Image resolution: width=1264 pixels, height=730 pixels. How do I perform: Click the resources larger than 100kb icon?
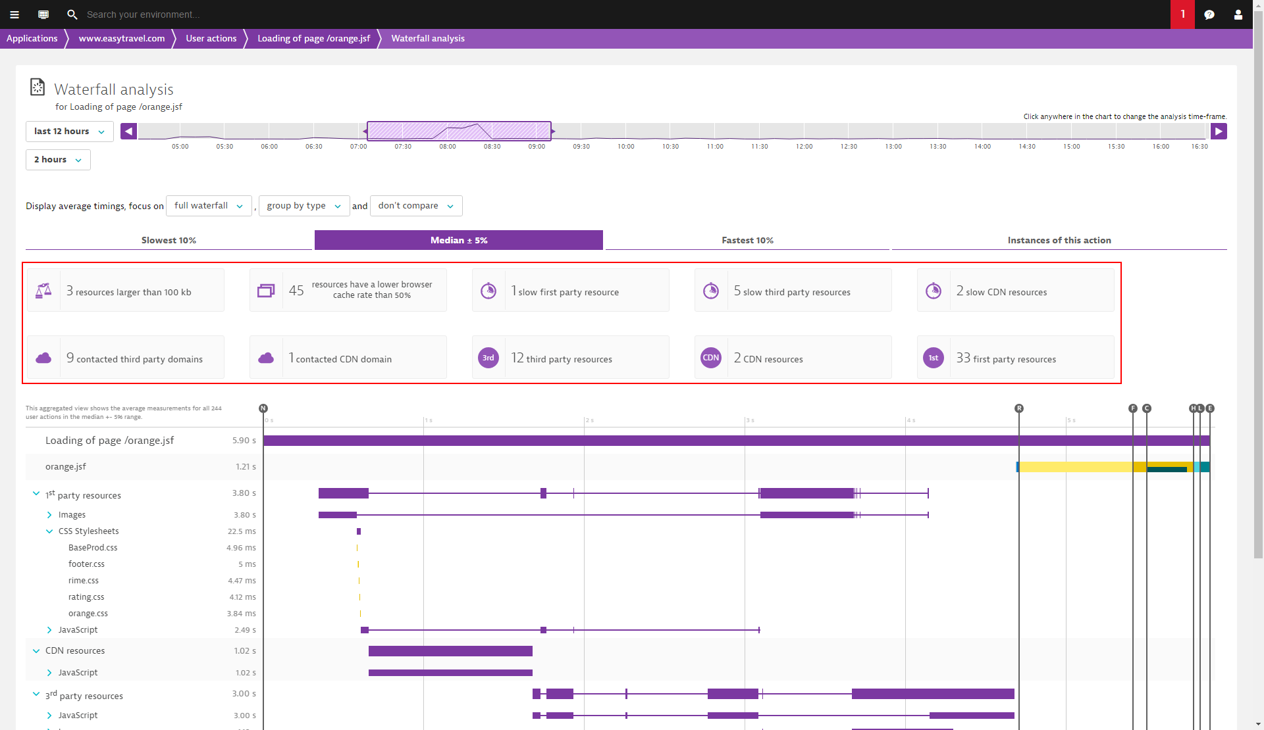coord(44,290)
